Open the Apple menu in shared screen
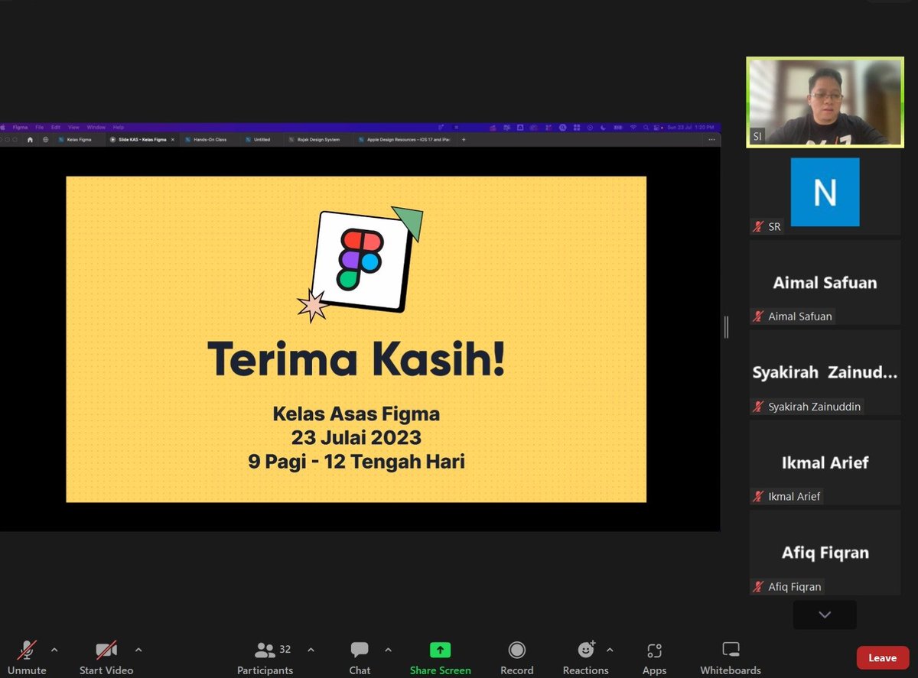 click(2, 128)
